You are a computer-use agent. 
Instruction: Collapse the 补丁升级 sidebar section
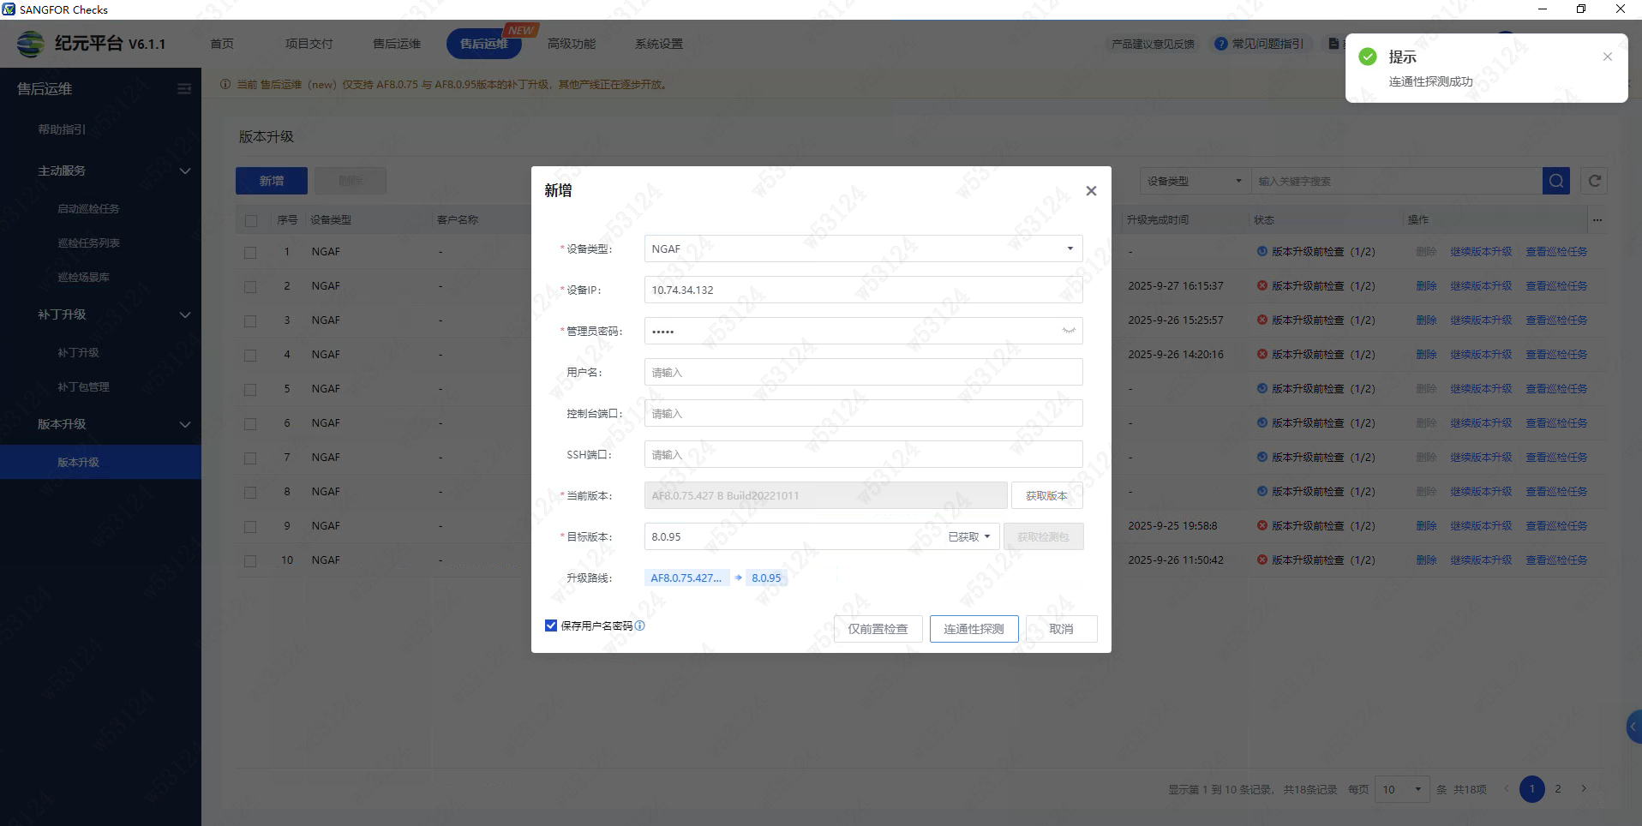click(x=184, y=314)
